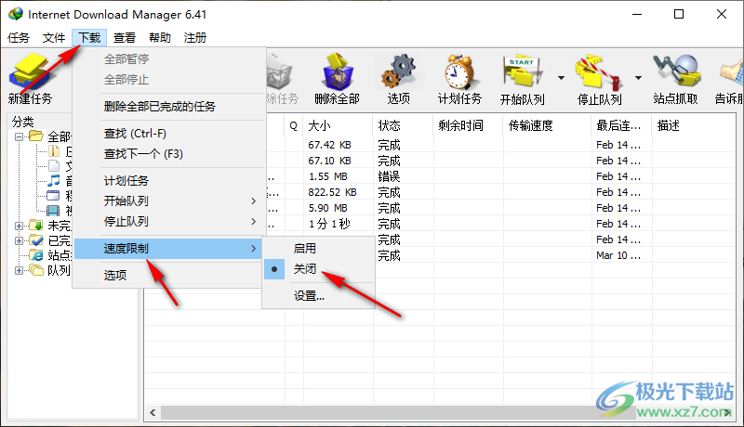Image resolution: width=744 pixels, height=427 pixels.
Task: Select the program window category icon
Action: (x=53, y=195)
